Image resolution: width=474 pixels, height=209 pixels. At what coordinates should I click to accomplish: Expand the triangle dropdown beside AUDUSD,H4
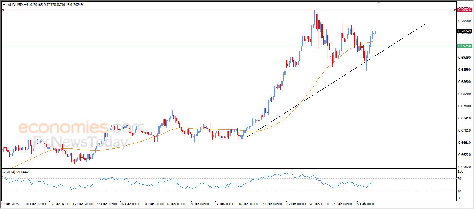(4, 5)
